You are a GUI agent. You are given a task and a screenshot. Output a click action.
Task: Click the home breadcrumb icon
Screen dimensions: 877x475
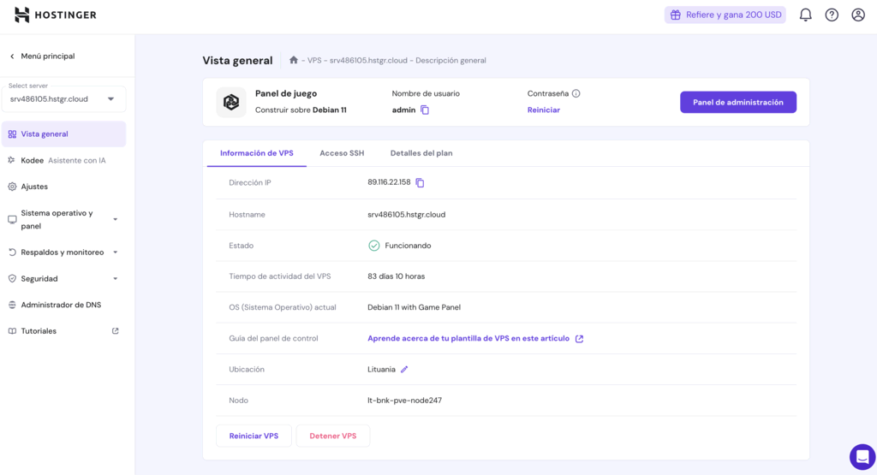[294, 60]
